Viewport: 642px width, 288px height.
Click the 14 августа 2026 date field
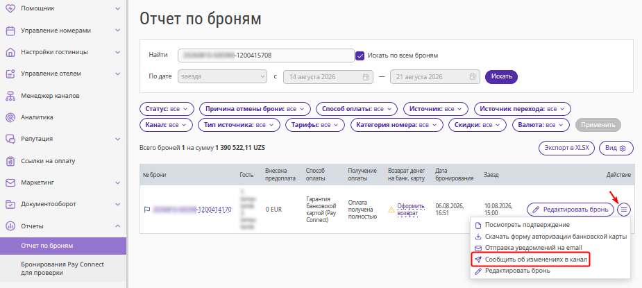coord(328,76)
